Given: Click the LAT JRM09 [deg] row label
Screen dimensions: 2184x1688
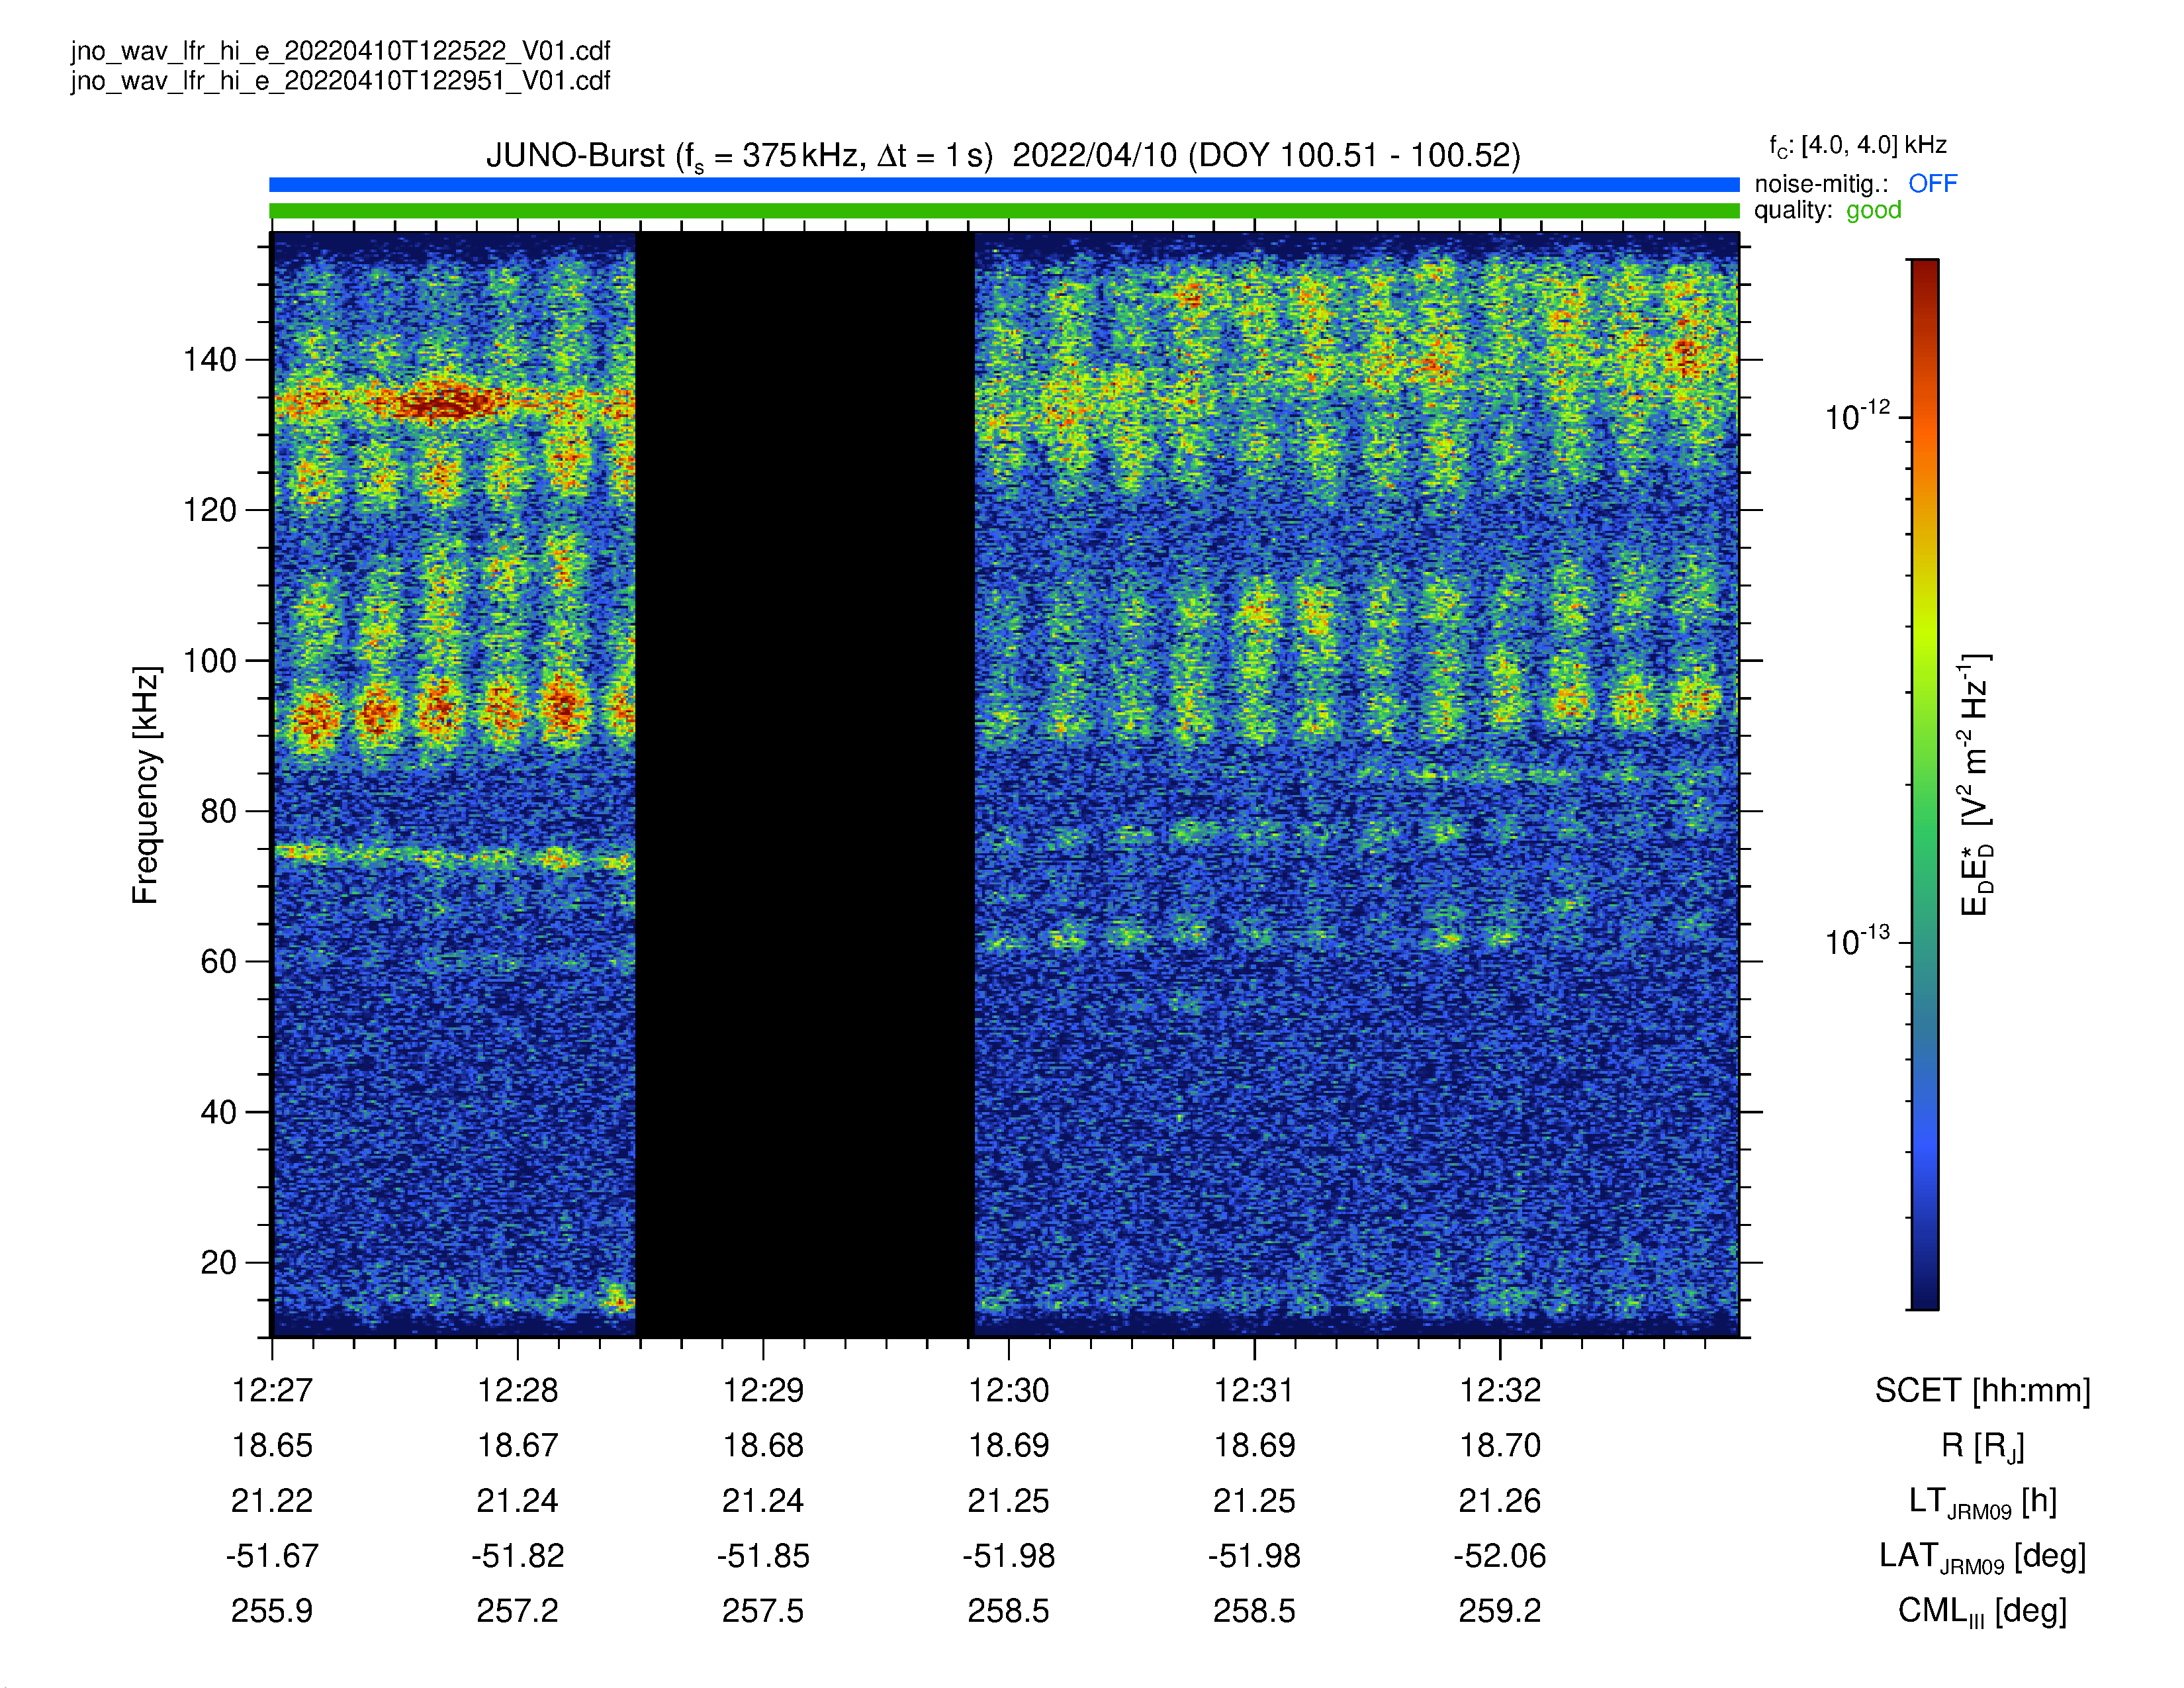Looking at the screenshot, I should tap(1982, 1557).
